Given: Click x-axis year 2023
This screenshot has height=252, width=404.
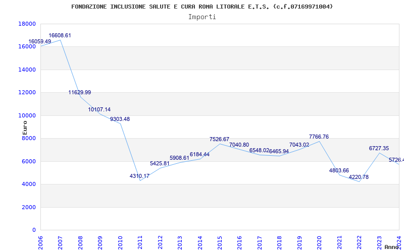Looking at the screenshot, I should [379, 242].
